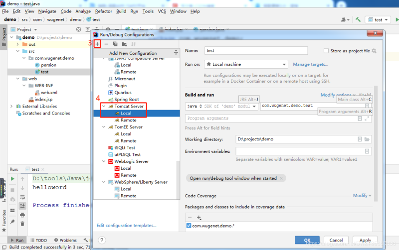
Task: Select the persion class in Project tree
Action: (x=48, y=65)
